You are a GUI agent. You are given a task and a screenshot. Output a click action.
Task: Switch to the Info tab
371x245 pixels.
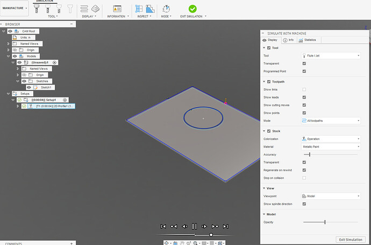coord(289,40)
